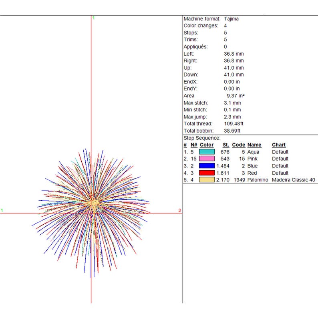The image size is (318, 318).
Task: Click the 'Up:' label
Action: tap(187, 68)
